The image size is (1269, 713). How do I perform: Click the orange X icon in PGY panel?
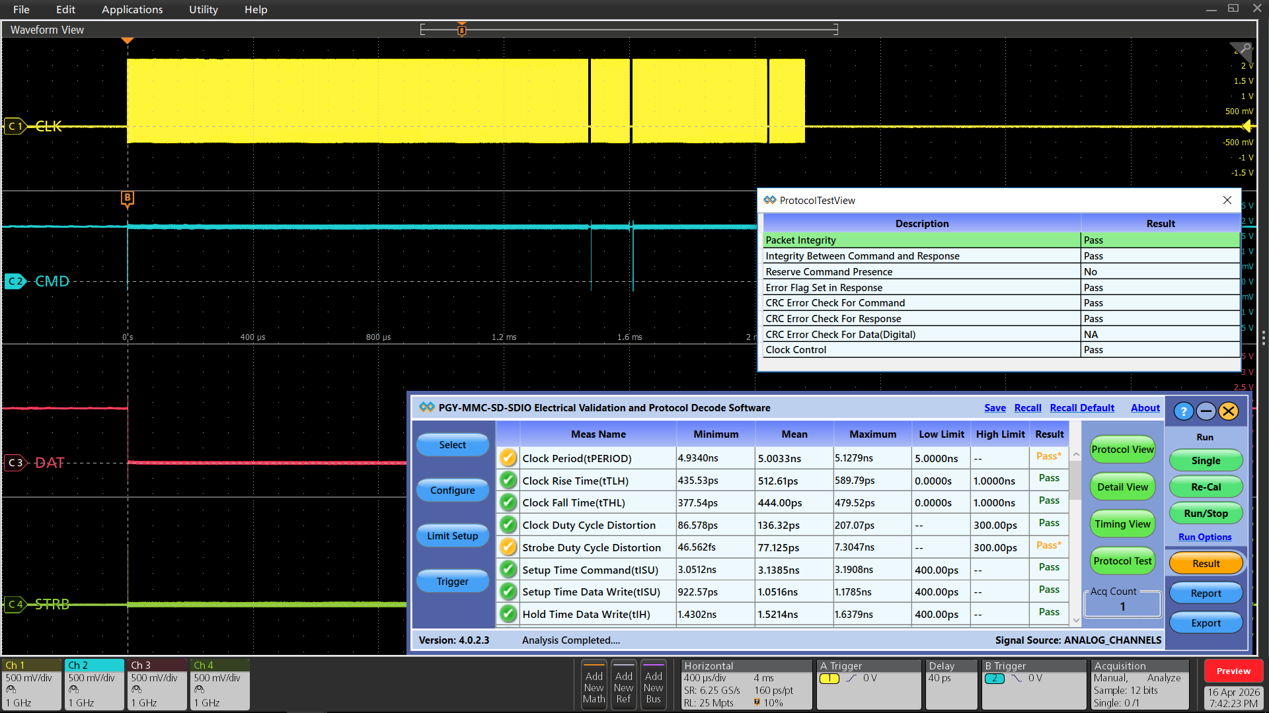click(x=1228, y=411)
